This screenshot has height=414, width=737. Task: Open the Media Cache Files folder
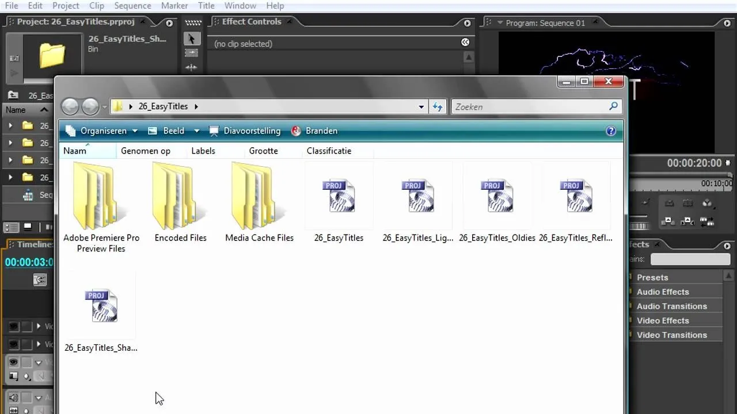[259, 202]
